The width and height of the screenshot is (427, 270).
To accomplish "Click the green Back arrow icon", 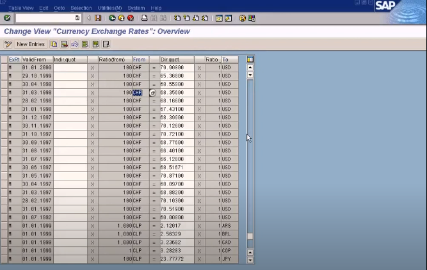I will pyautogui.click(x=112, y=18).
